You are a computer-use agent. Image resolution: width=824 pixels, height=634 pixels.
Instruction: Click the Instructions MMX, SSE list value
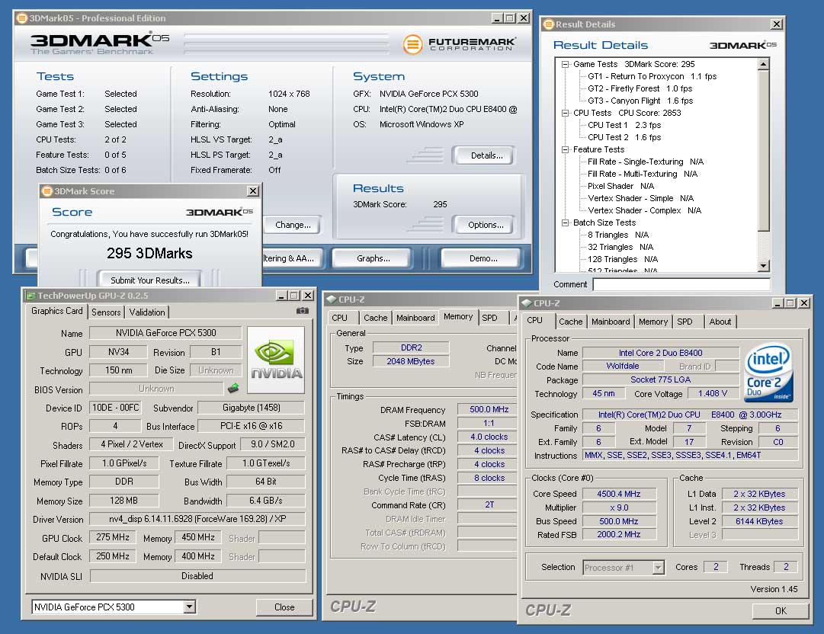pyautogui.click(x=691, y=456)
